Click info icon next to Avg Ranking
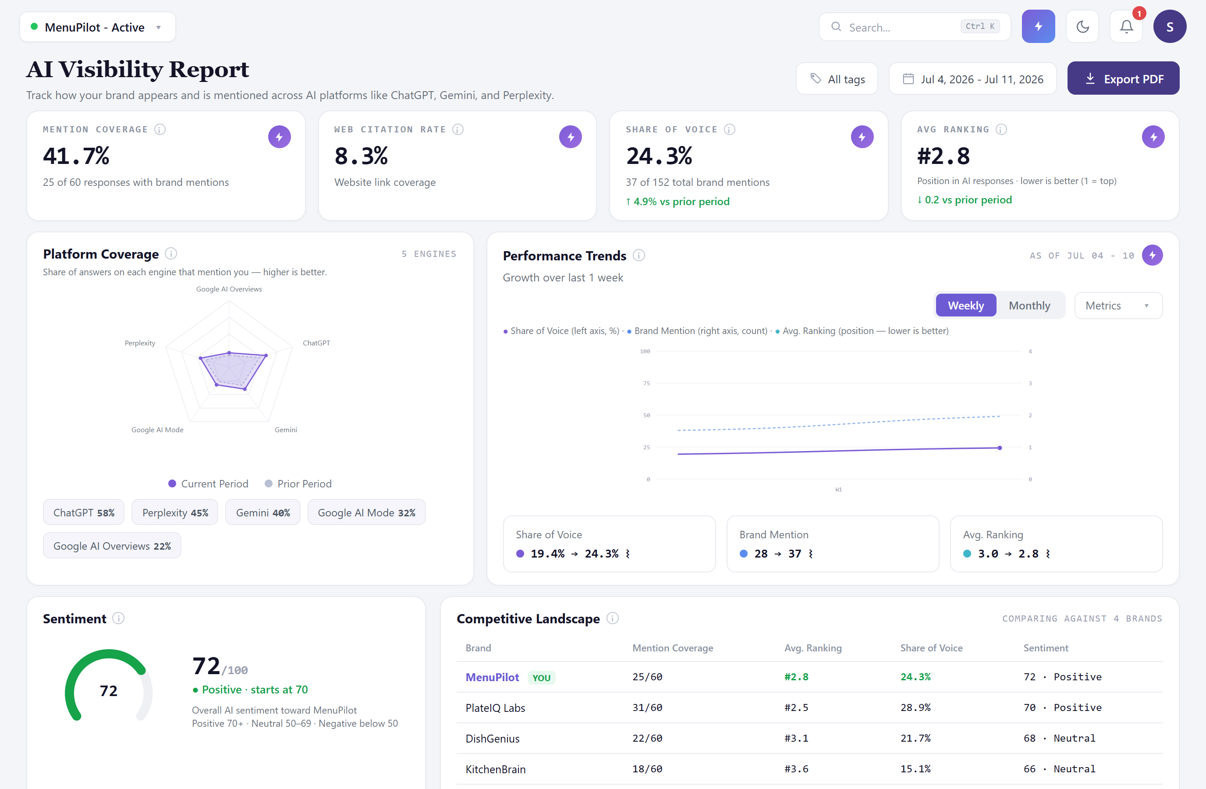This screenshot has width=1206, height=789. pos(1001,129)
